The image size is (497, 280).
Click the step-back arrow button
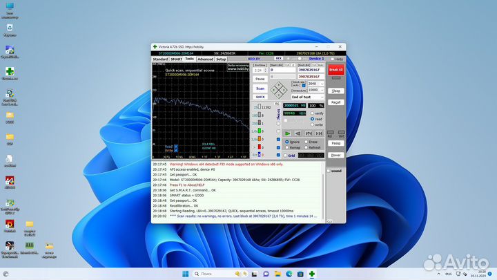298,133
